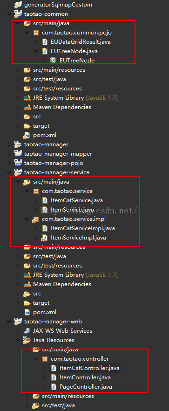This screenshot has width=169, height=411.
Task: Select the src folder under taotao-manager-service
Action: [x=37, y=294]
